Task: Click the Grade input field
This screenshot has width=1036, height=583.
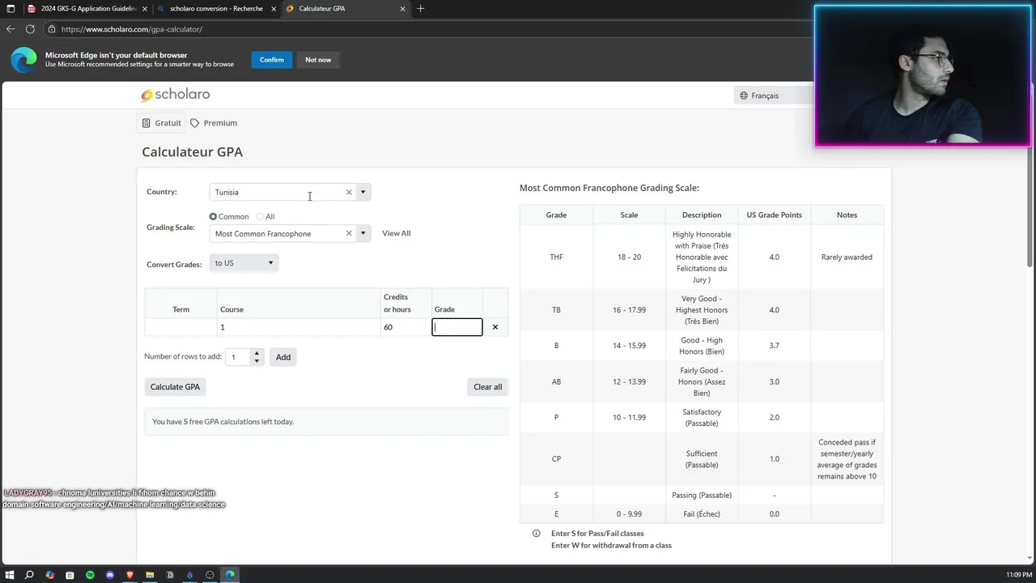Action: (x=457, y=327)
